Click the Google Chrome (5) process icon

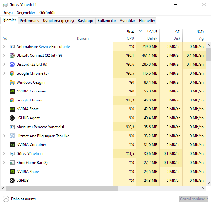click(12, 73)
